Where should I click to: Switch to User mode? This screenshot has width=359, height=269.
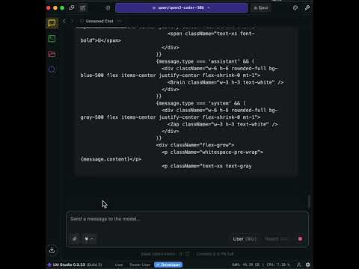(119, 265)
